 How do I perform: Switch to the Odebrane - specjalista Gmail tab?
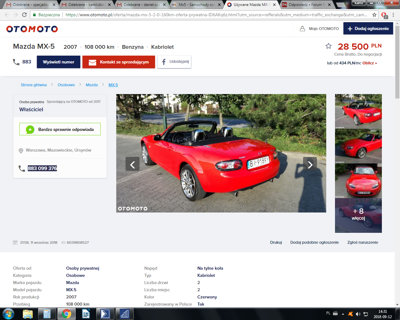(31, 5)
